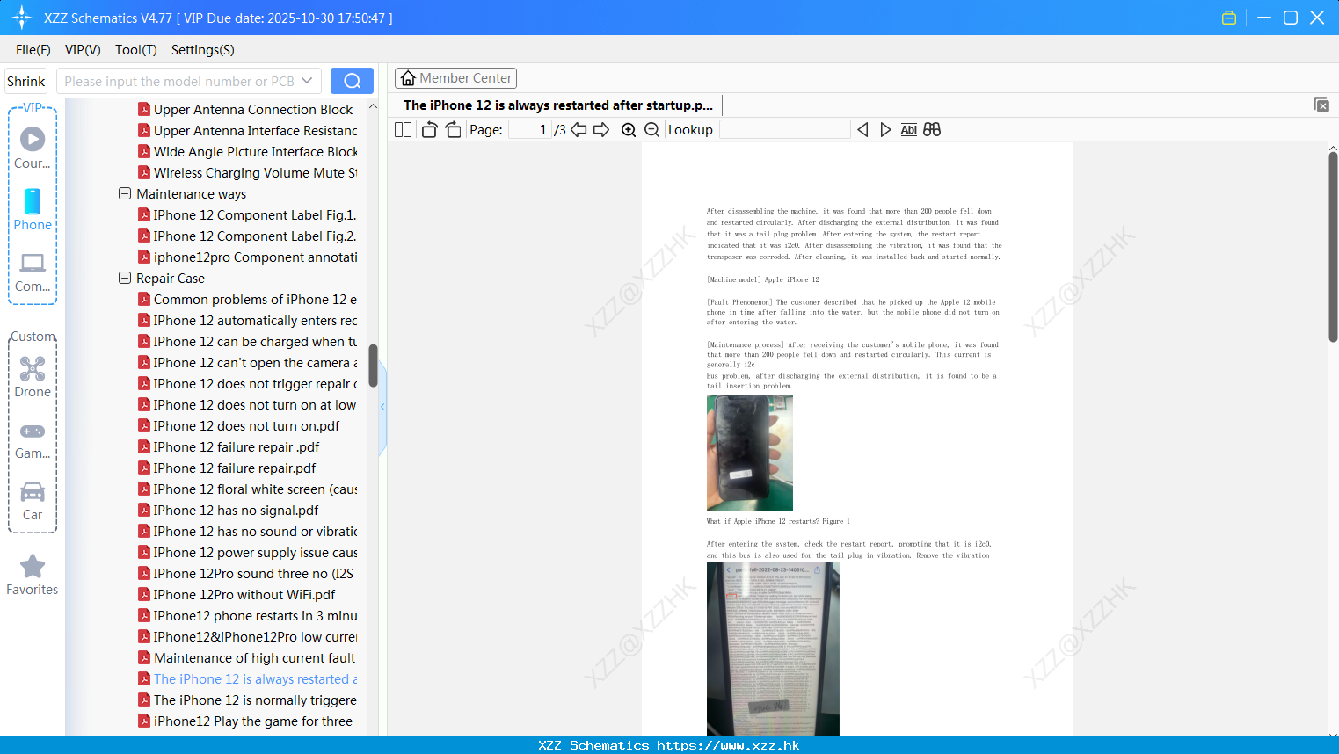Image resolution: width=1339 pixels, height=754 pixels.
Task: Open Wide Angle Picture Interface Block file
Action: point(248,151)
